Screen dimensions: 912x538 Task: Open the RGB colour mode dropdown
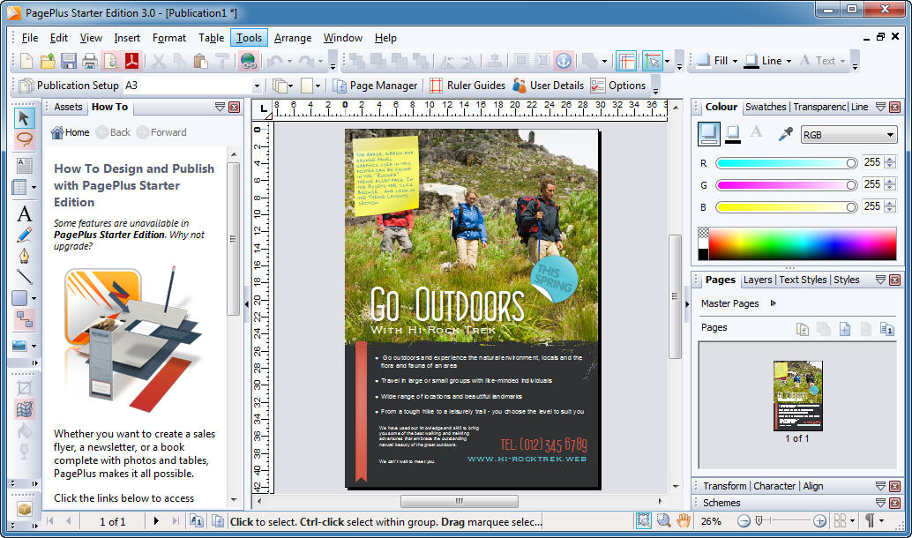coord(849,134)
